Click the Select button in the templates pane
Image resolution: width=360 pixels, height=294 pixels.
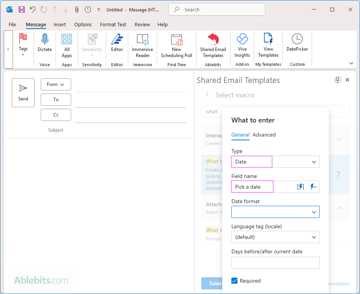coord(212,283)
